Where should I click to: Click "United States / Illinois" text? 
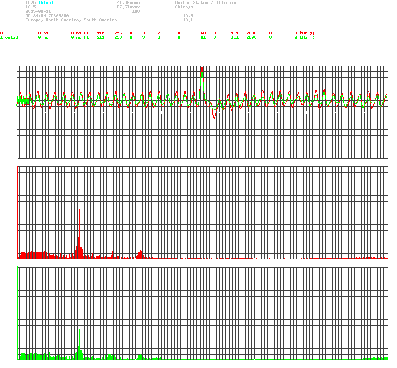coord(206,3)
